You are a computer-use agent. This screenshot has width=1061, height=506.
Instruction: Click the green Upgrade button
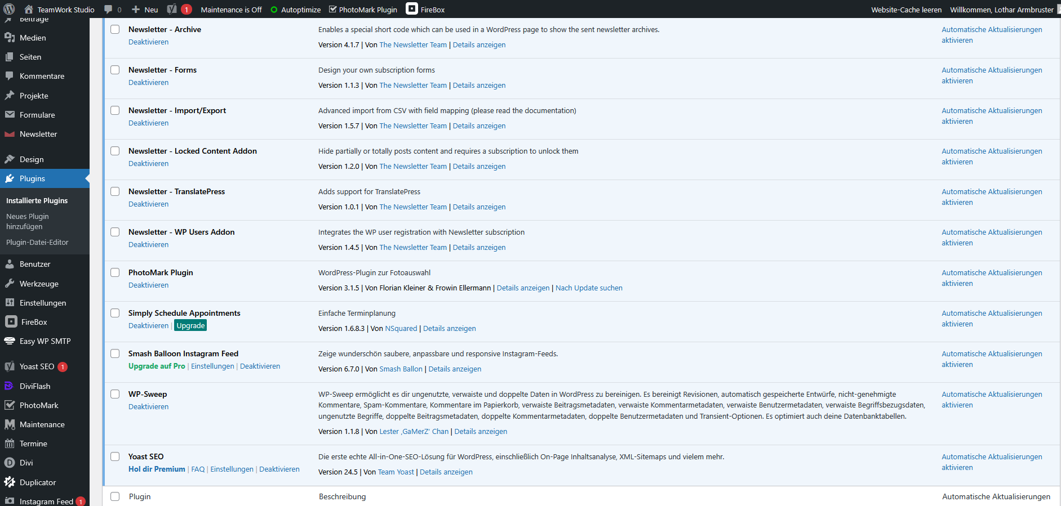tap(190, 325)
